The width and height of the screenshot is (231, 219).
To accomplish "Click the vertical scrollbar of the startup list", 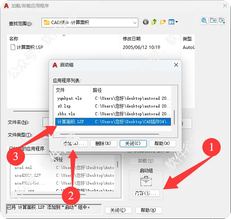I will [174, 117].
